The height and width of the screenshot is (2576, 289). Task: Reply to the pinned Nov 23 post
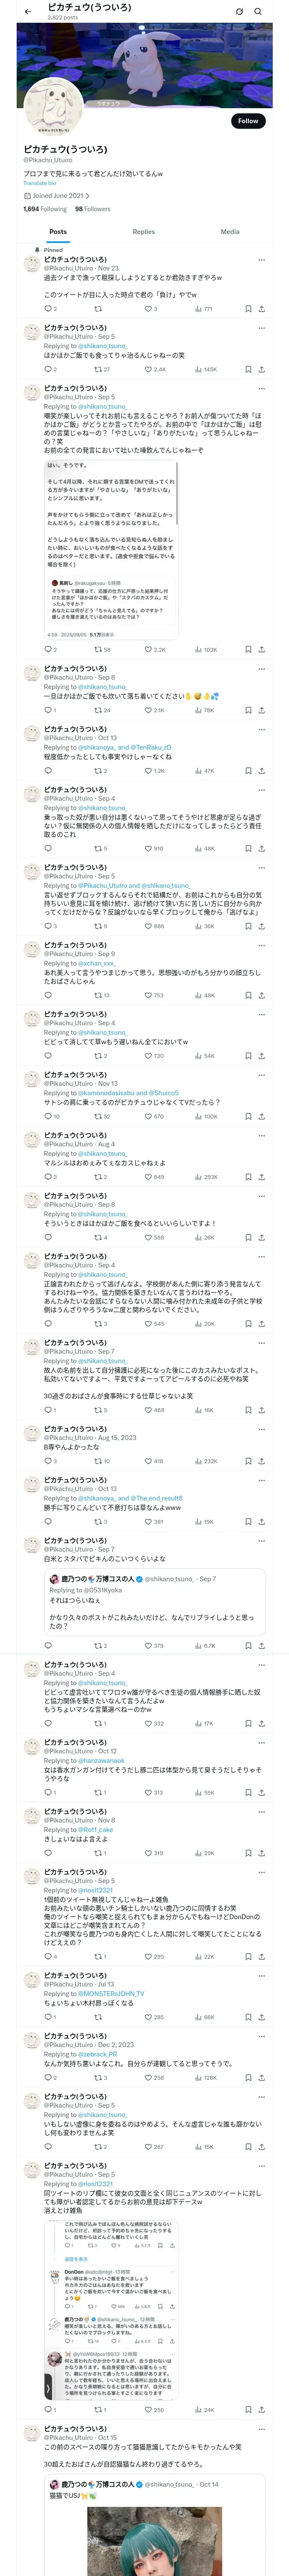[47, 309]
